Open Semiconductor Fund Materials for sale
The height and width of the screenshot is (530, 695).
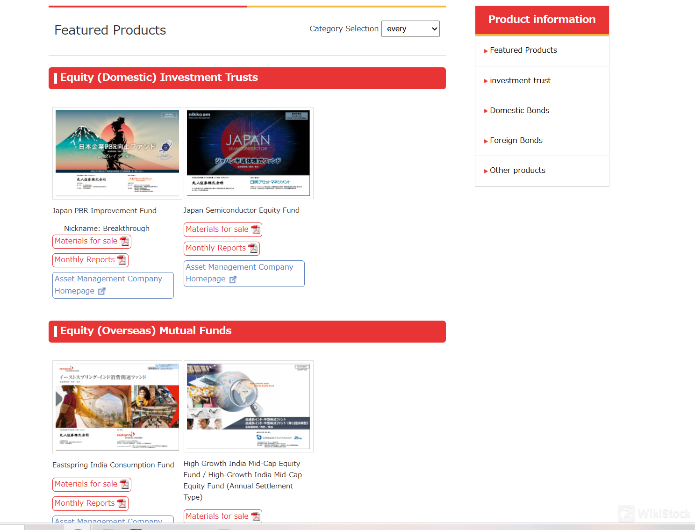[223, 229]
